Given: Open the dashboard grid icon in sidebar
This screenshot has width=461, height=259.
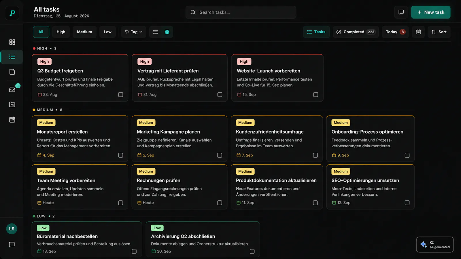Looking at the screenshot, I should [12, 42].
